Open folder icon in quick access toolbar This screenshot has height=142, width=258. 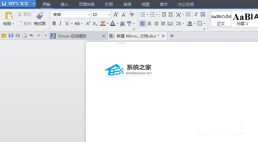(4, 35)
